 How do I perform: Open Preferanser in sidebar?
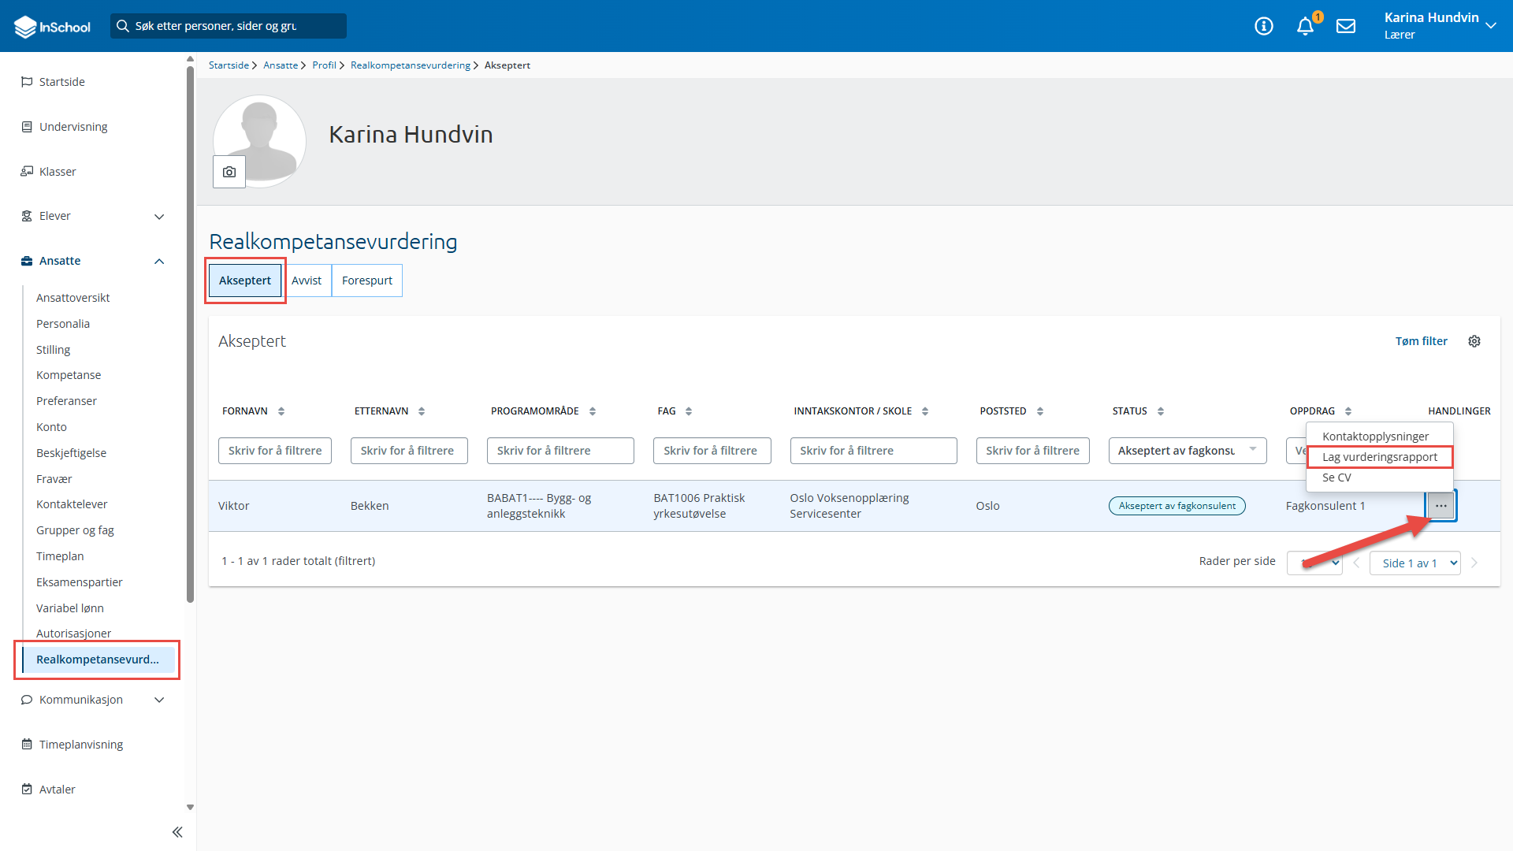click(x=66, y=401)
